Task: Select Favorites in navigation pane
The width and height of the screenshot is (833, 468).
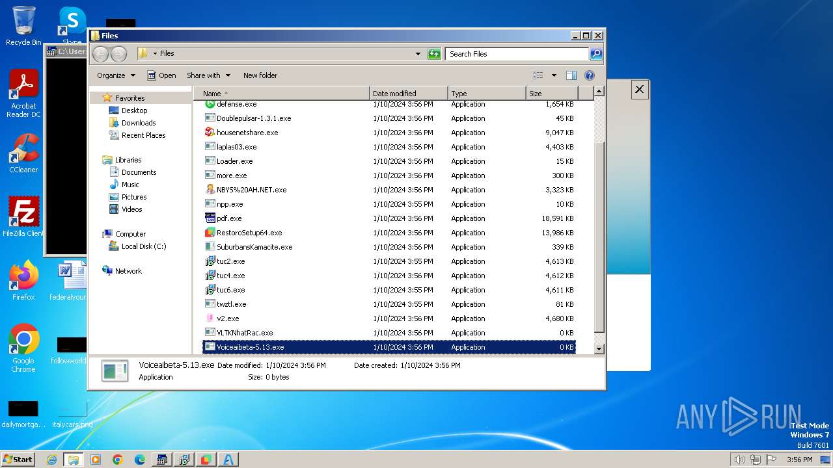Action: click(130, 98)
